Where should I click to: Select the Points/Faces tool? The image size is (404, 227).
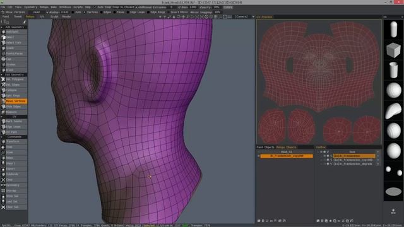pos(14,54)
